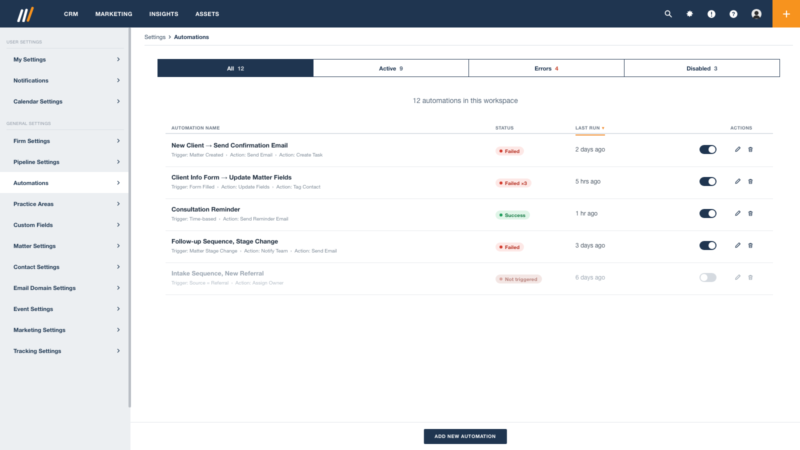Screen dimensions: 800x450
Task: Expand the Notifications sidebar section
Action: click(64, 80)
